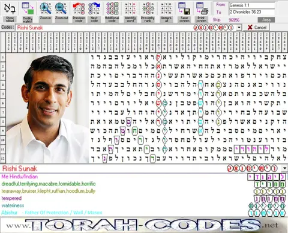
Task: Select the Identify word icon
Action: tap(130, 8)
